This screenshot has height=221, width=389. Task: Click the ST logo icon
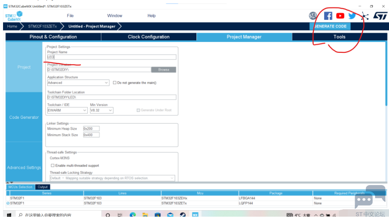click(x=380, y=16)
